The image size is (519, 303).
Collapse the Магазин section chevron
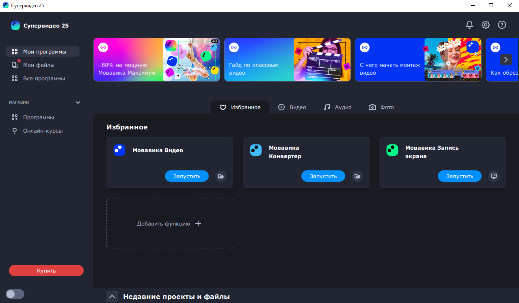[78, 103]
